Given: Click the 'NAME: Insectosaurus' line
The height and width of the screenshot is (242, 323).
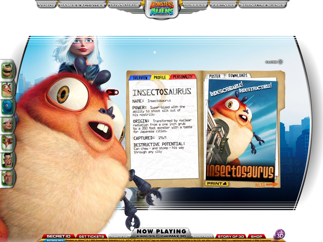Looking at the screenshot, I should [x=151, y=101].
